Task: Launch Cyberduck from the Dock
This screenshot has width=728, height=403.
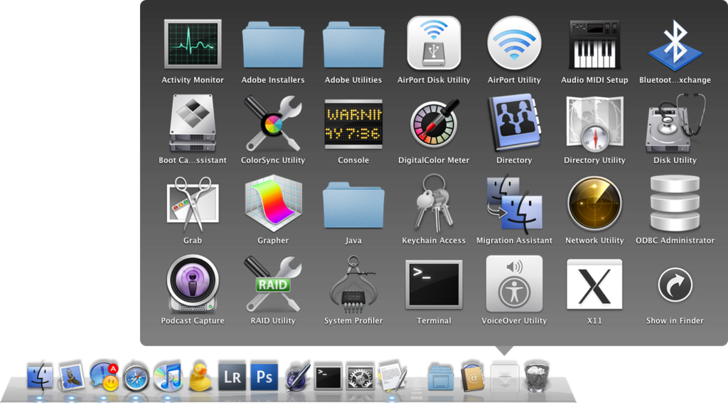Action: (200, 377)
